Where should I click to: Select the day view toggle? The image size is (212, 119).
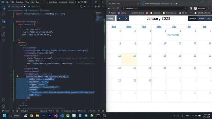click(x=209, y=19)
